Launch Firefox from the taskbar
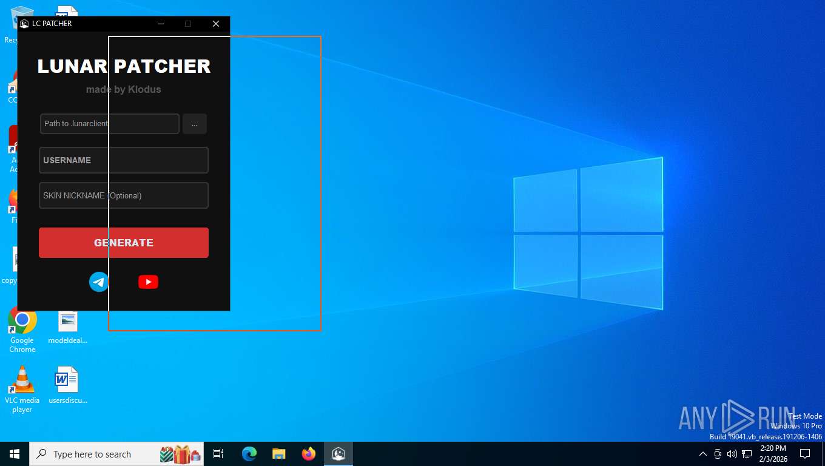 309,454
